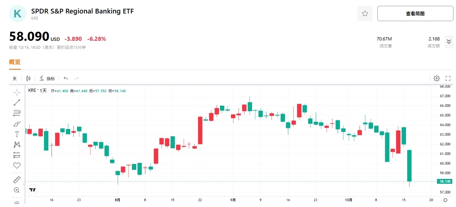Viewport: 456px width, 207px height.
Task: Select the brush drawing tool
Action: coord(17,124)
